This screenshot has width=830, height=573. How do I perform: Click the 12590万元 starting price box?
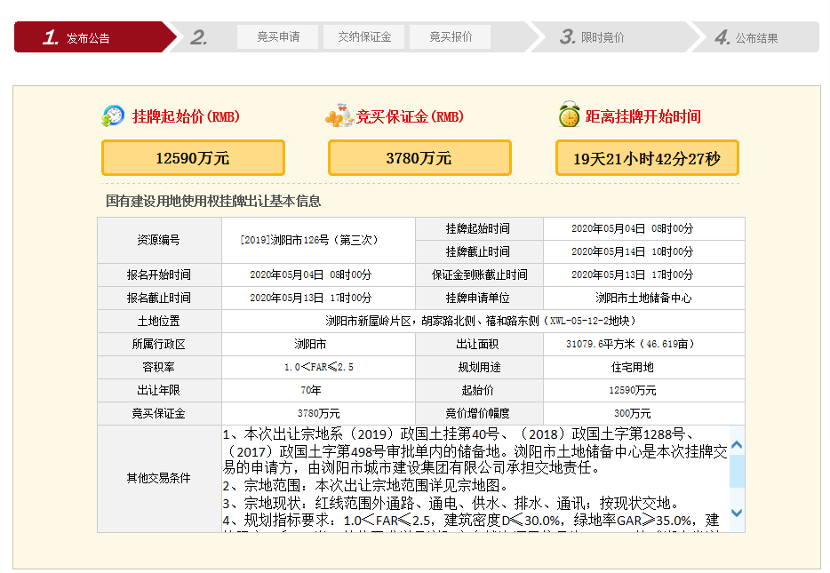[193, 158]
